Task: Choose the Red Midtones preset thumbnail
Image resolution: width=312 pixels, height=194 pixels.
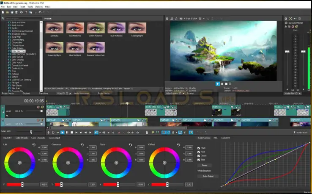Action: point(75,28)
